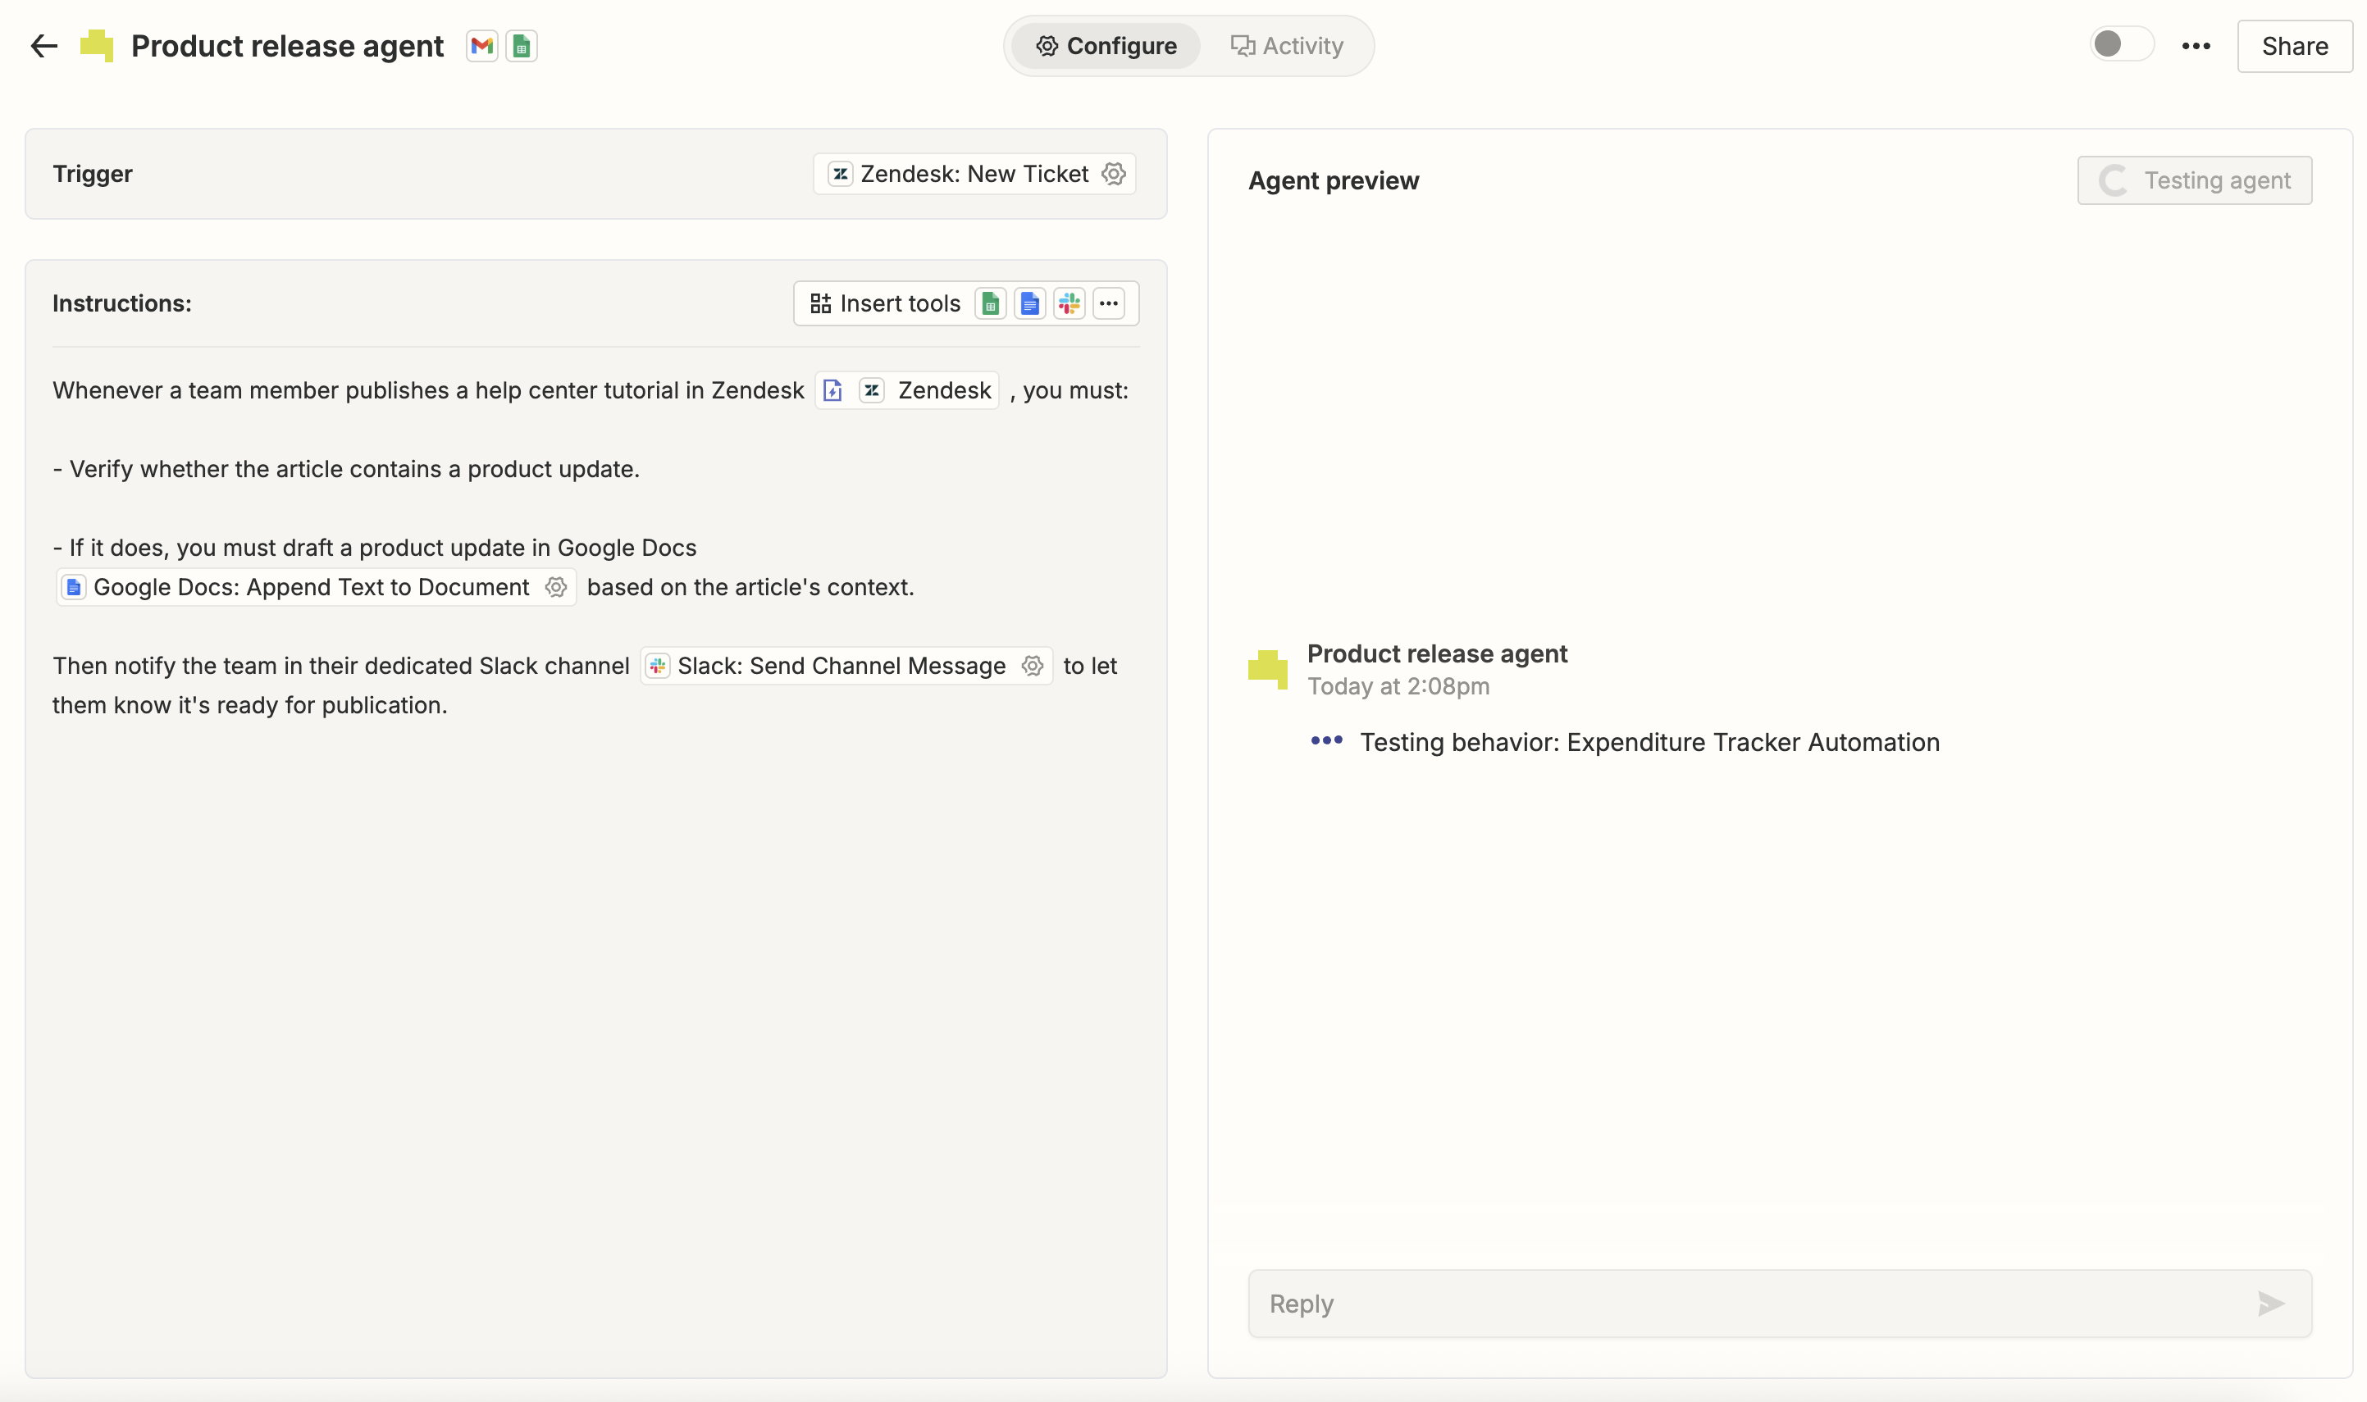Click the Zendesk logo in the trigger chip
This screenshot has width=2367, height=1402.
point(840,174)
